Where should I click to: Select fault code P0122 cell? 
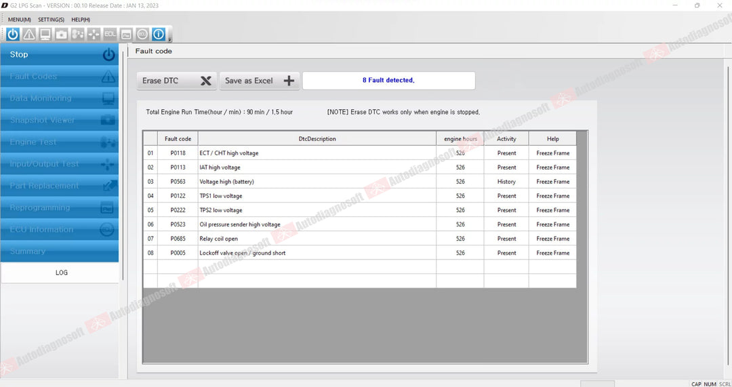[178, 196]
